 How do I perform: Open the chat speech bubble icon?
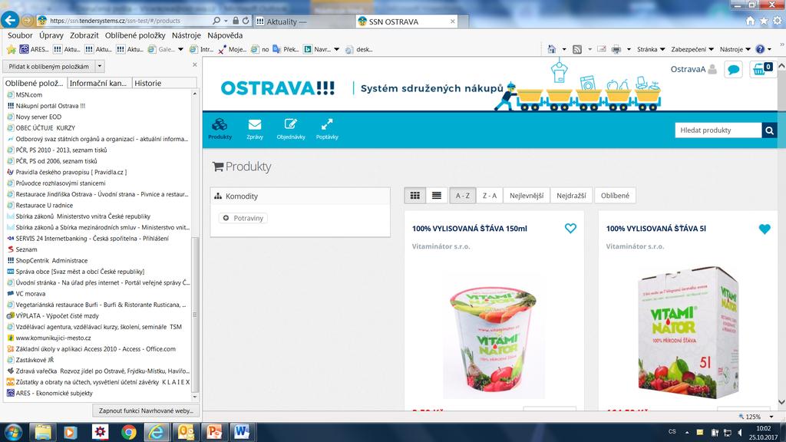[x=733, y=70]
